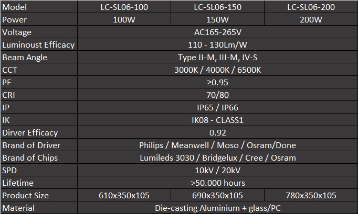Select the Die-casting Aluminium material cell
This screenshot has height=214, width=358.
[217, 208]
